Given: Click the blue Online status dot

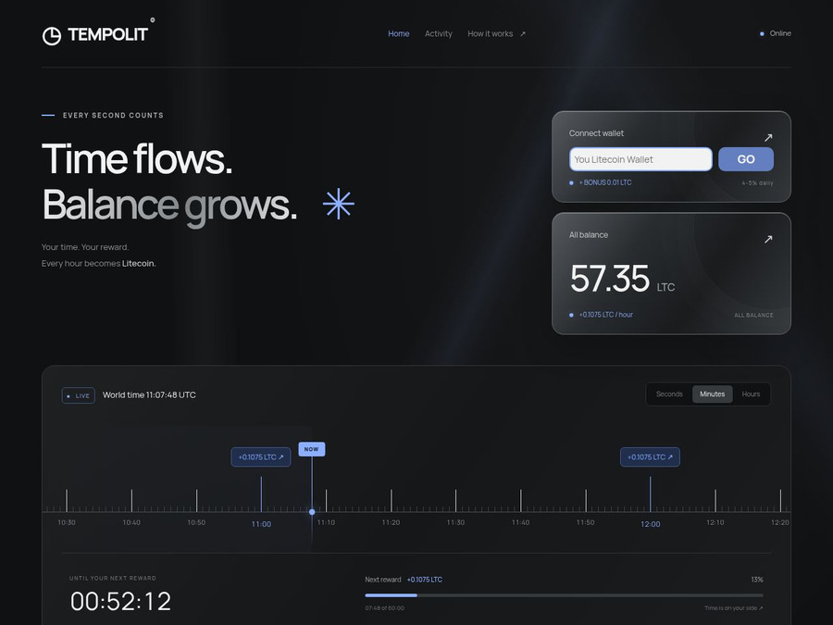Looking at the screenshot, I should [x=762, y=33].
